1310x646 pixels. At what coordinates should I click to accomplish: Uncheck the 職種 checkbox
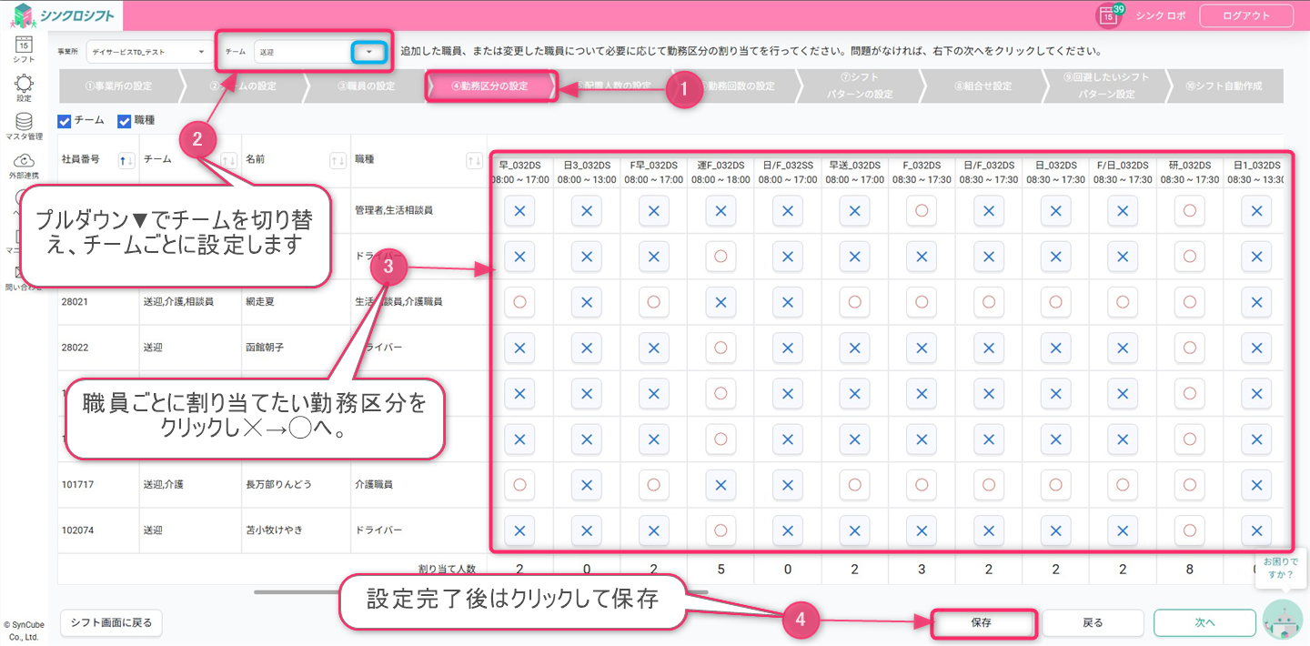click(x=125, y=121)
